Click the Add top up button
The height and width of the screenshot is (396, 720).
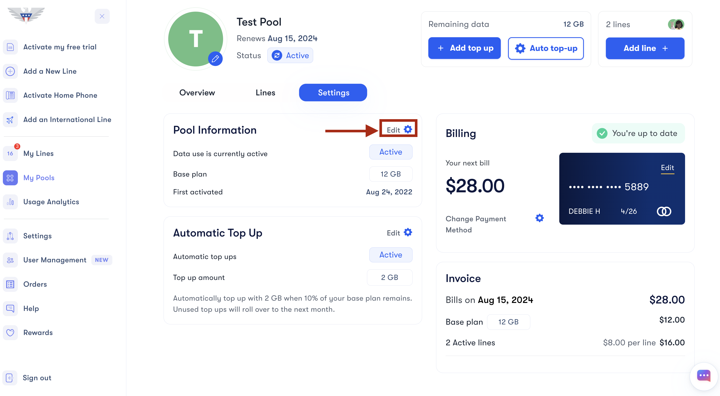click(x=464, y=48)
